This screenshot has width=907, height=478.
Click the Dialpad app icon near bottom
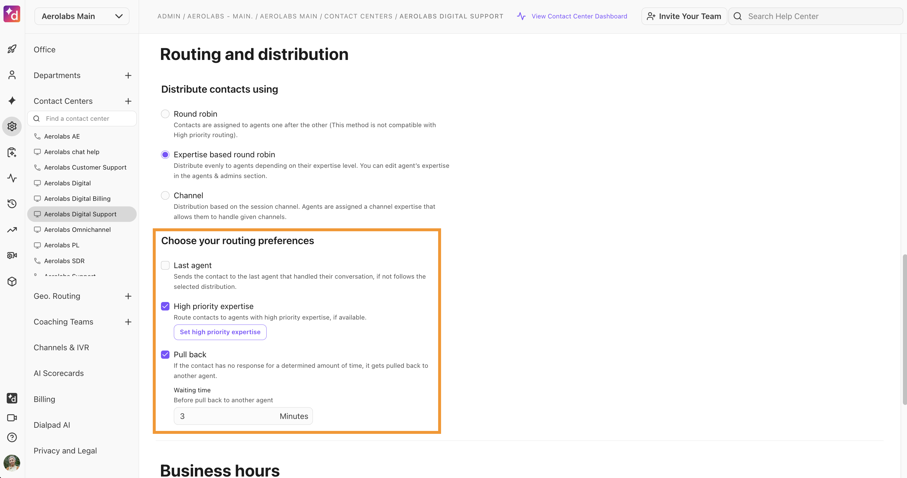point(12,398)
